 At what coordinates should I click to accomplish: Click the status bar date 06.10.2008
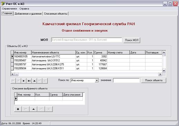click(14, 123)
